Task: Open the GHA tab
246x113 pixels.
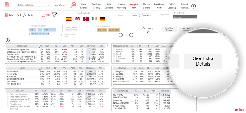Action: coord(134,8)
